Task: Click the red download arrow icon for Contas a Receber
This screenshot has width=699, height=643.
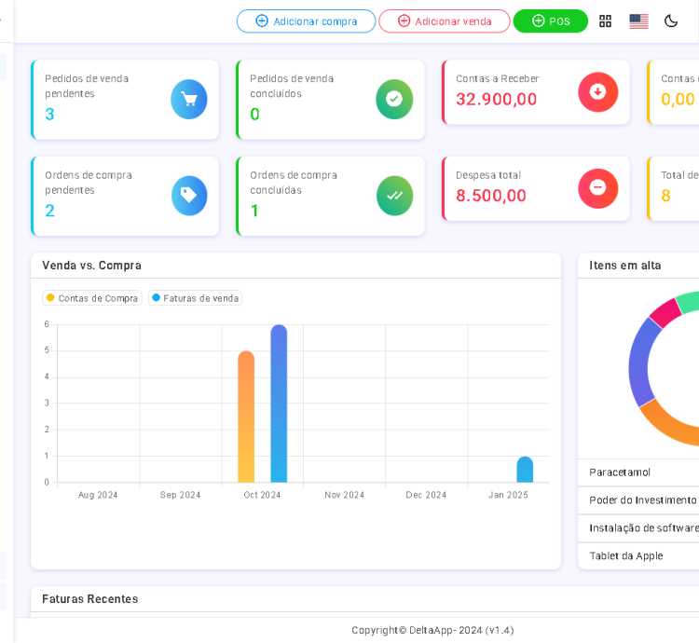Action: (597, 91)
